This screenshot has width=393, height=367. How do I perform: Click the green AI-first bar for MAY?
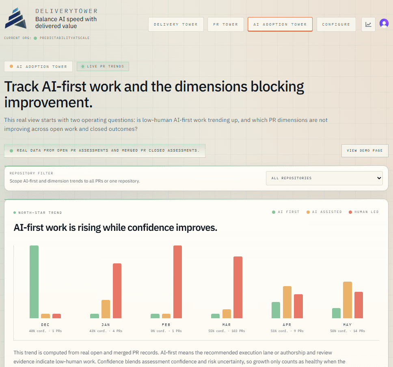point(336,313)
